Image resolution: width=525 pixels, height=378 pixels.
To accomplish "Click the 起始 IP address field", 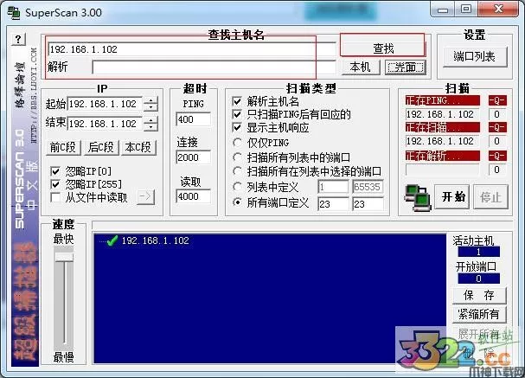I will (105, 104).
